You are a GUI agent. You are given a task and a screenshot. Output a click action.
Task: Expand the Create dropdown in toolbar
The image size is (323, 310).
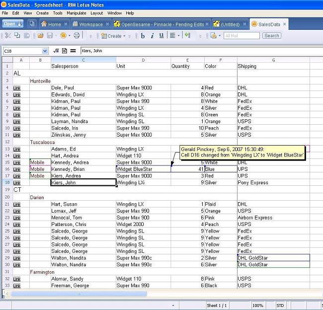point(124,36)
